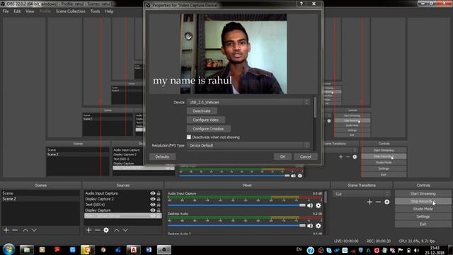The height and width of the screenshot is (255, 453).
Task: Click the webcam preview in Properties dialog
Action: point(234,54)
